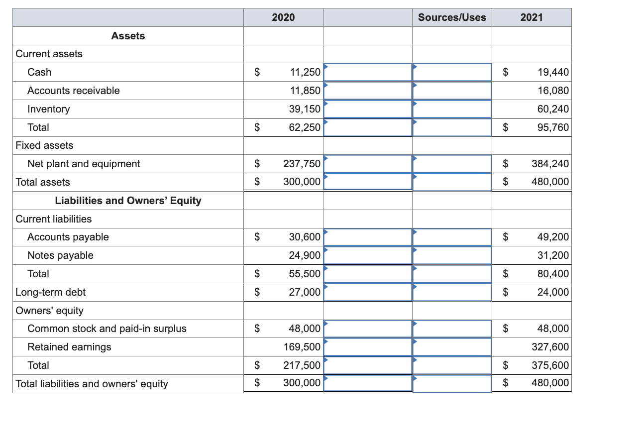
Task: Click the 2021 Notes payable value 31,200
Action: pos(553,255)
